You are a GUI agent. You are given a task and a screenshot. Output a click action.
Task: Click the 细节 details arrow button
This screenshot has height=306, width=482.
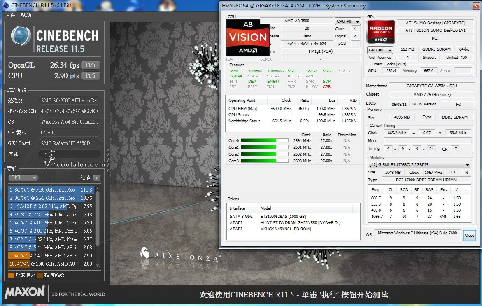pos(96,178)
